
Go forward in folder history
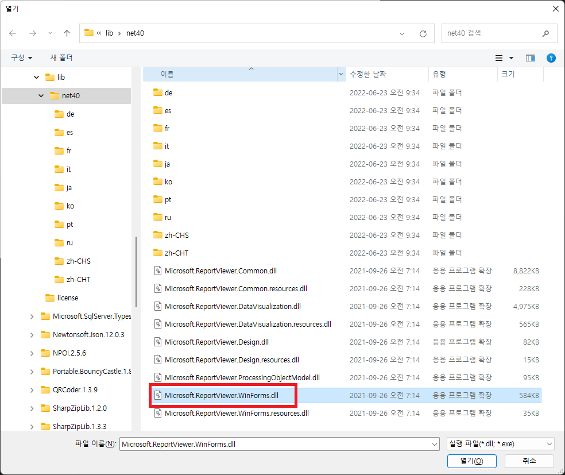pos(33,33)
